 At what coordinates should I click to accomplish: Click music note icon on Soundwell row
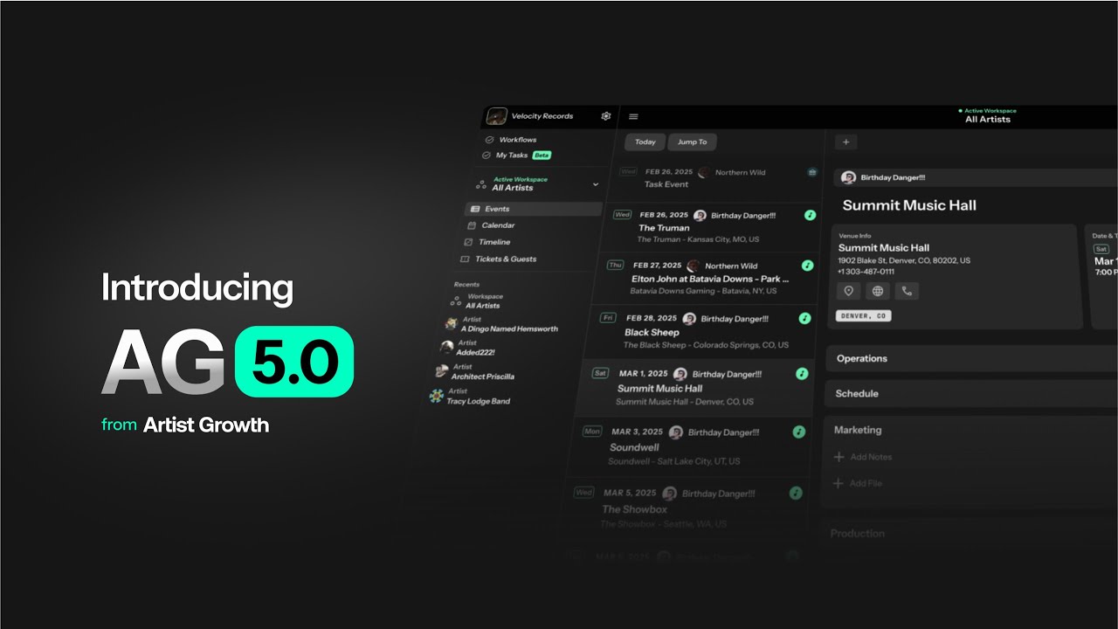pos(798,432)
